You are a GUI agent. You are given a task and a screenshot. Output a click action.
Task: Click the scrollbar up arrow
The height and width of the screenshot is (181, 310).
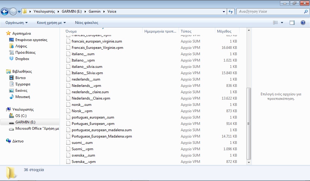249,30
